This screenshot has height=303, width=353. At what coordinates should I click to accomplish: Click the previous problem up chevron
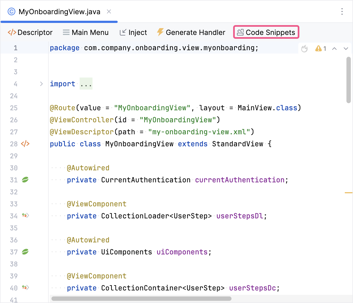[334, 48]
